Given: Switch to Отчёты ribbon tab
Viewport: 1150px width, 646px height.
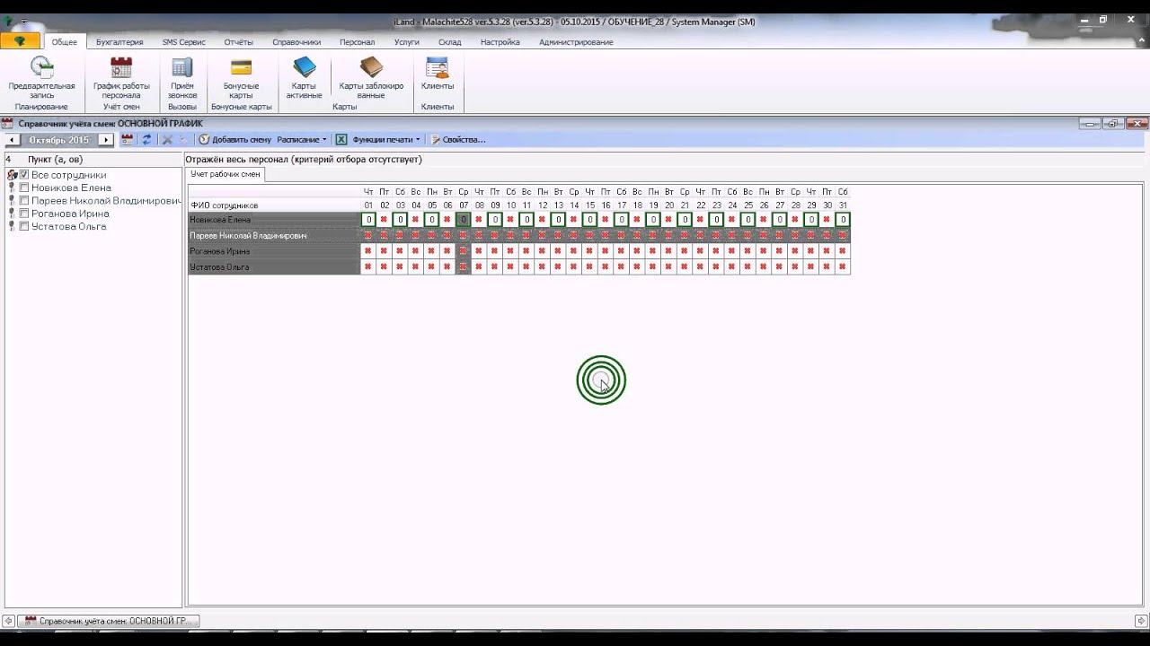Looking at the screenshot, I should (238, 42).
